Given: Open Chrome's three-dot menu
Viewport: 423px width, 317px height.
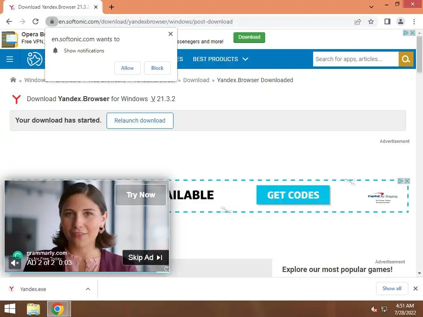Looking at the screenshot, I should pyautogui.click(x=414, y=21).
